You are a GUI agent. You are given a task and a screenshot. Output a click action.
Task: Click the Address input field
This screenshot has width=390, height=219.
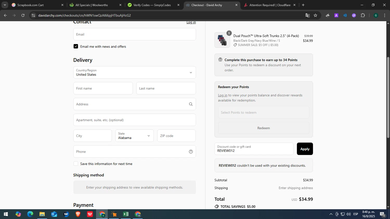coord(134,104)
